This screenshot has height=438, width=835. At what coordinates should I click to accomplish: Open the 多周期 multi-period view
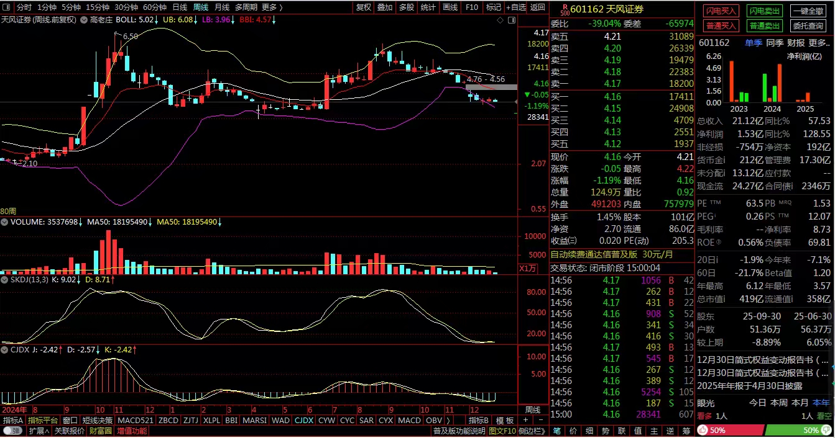click(x=246, y=7)
